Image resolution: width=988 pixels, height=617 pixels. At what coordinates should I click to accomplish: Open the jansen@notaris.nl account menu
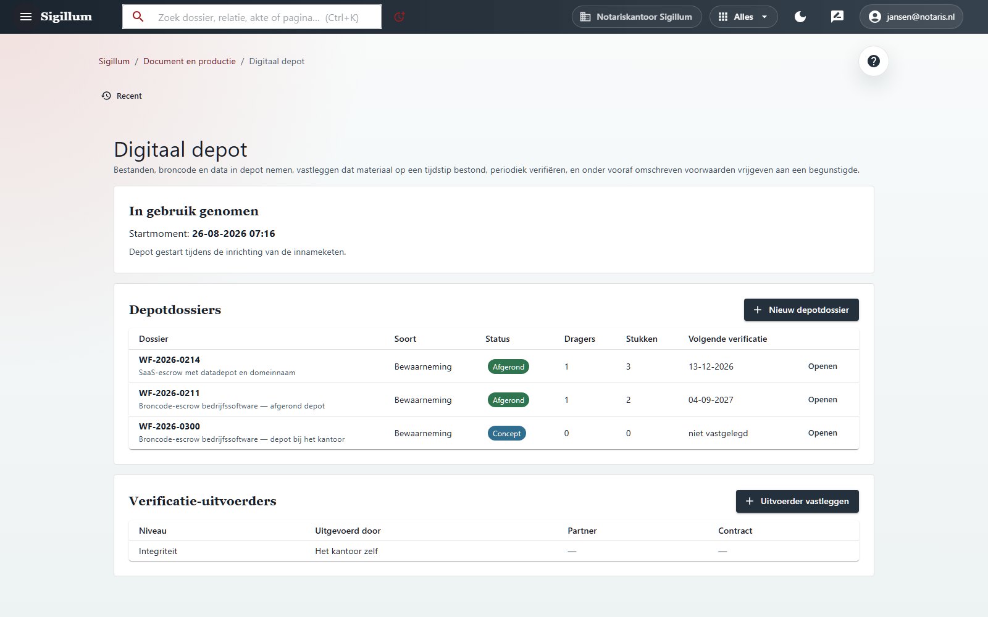point(911,17)
